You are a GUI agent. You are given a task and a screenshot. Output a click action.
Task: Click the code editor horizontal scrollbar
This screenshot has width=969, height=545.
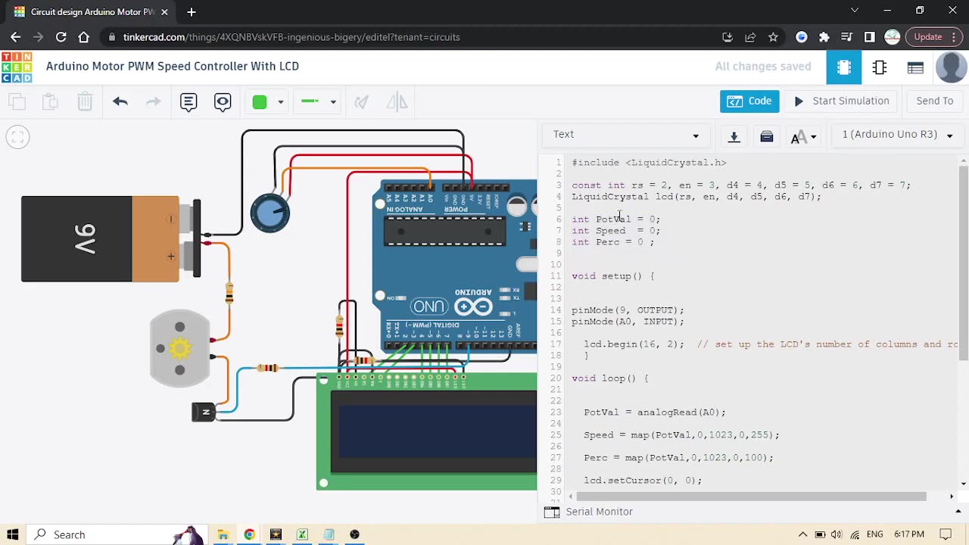tap(752, 497)
